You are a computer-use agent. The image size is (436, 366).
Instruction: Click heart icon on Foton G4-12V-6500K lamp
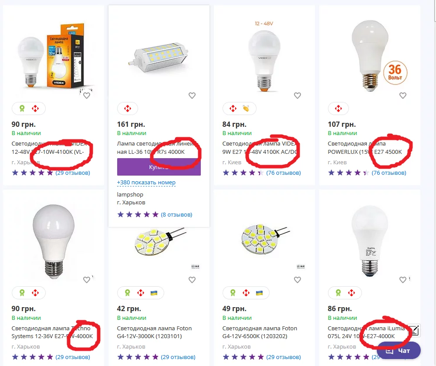pos(297,280)
